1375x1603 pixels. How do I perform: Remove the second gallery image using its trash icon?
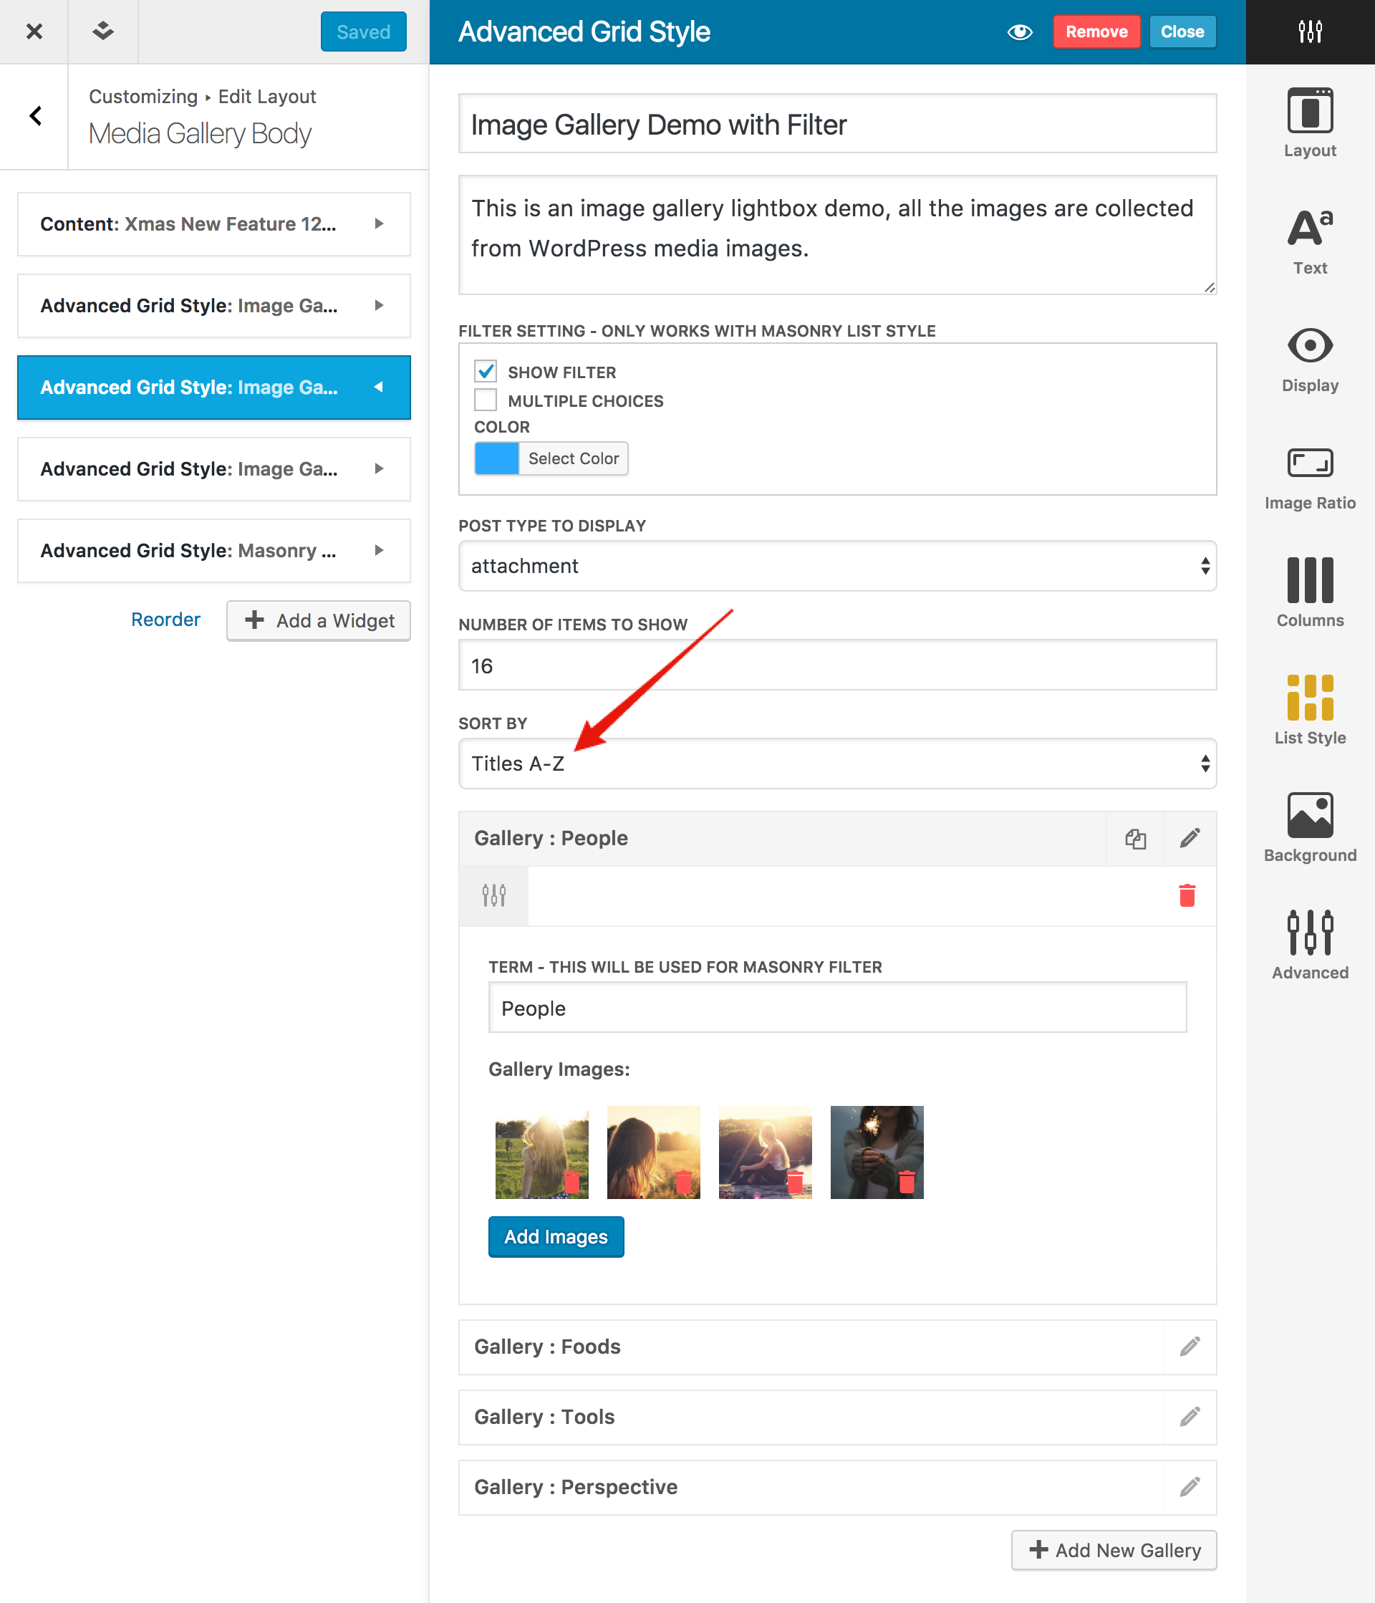point(684,1181)
